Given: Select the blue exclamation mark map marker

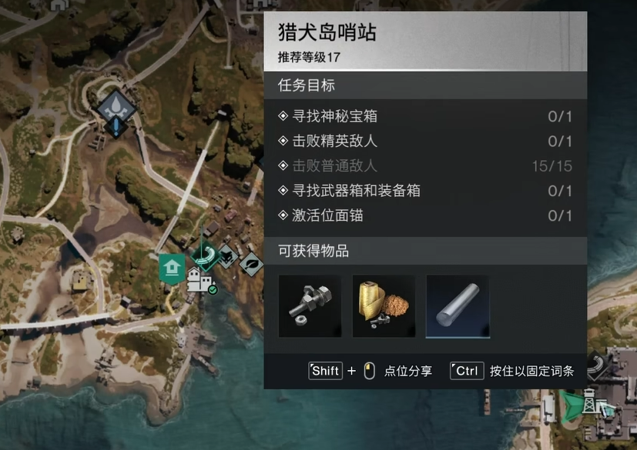Looking at the screenshot, I should pos(116,128).
